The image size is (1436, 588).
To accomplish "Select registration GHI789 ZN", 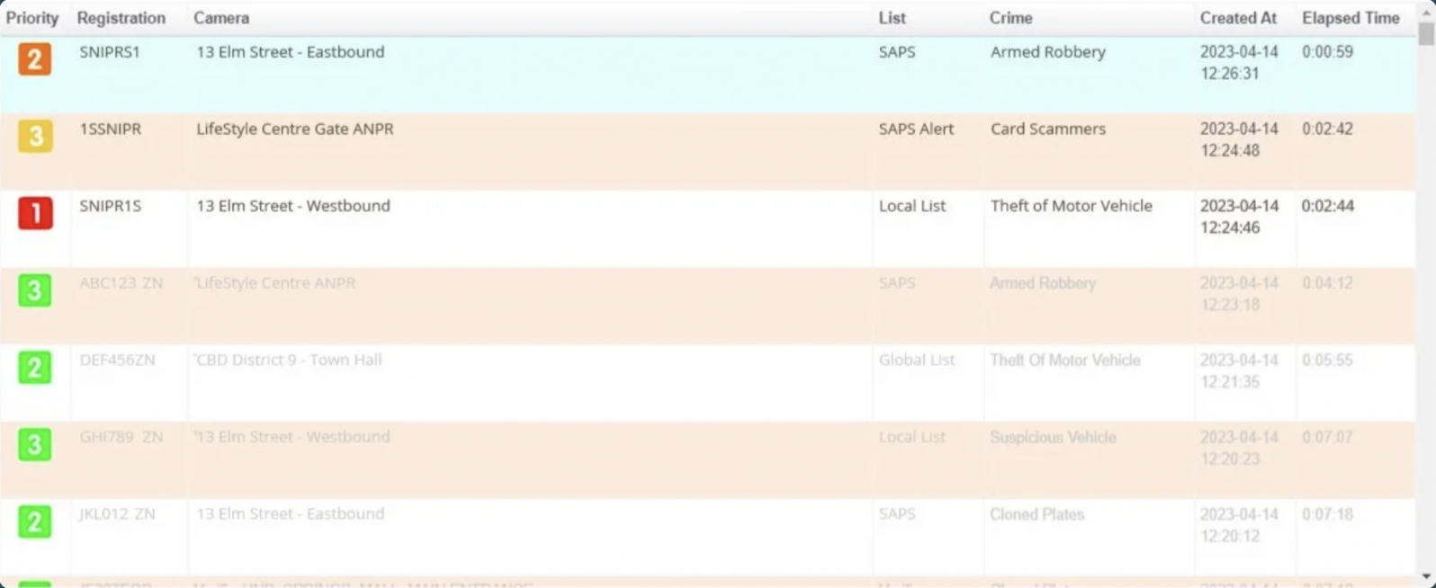I will [121, 437].
